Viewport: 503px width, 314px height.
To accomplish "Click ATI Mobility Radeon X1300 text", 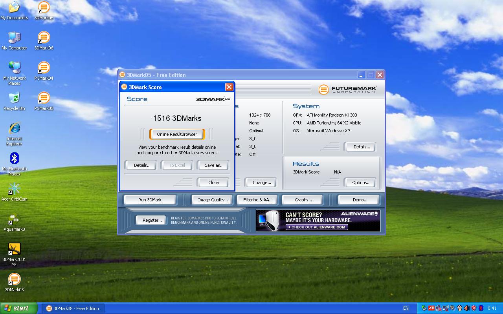I will point(332,115).
